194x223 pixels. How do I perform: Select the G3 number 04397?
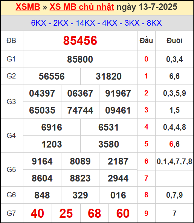click(x=42, y=93)
